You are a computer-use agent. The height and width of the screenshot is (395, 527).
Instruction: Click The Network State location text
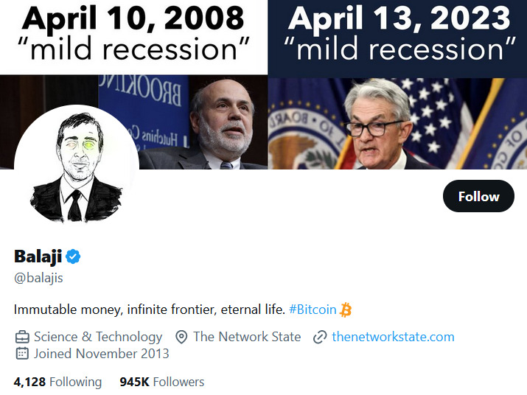pyautogui.click(x=247, y=337)
